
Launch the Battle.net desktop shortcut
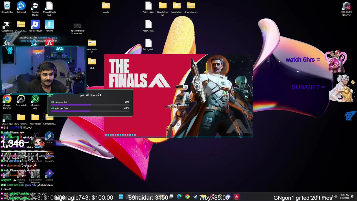coord(21,8)
